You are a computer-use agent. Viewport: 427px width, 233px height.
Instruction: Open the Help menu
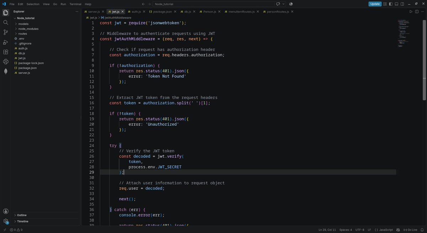88,4
